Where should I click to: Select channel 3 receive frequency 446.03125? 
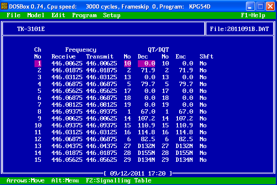pyautogui.click(x=67, y=77)
